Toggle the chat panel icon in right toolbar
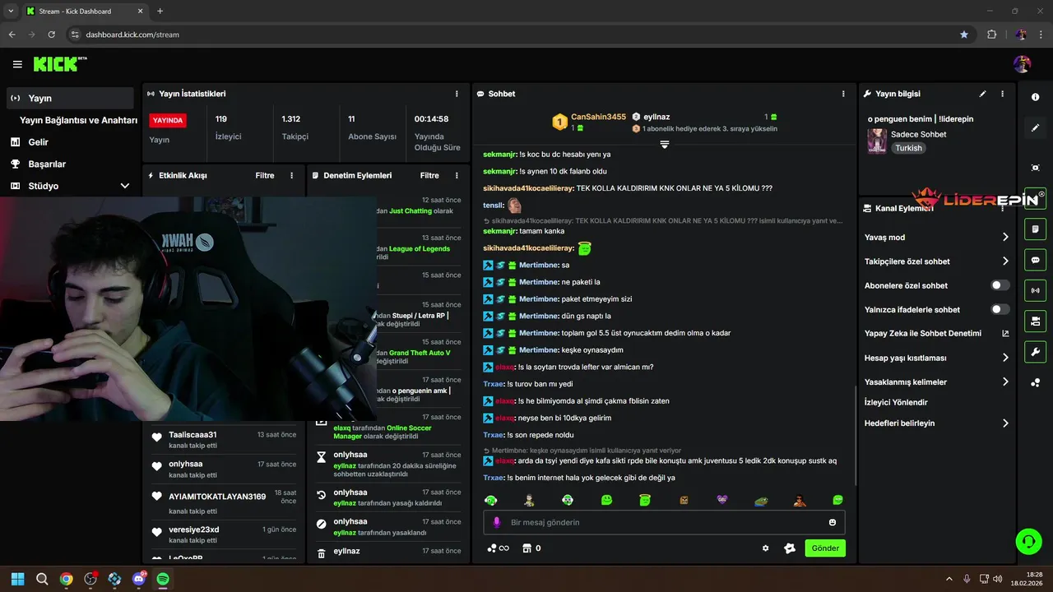The image size is (1053, 592). pyautogui.click(x=1035, y=260)
